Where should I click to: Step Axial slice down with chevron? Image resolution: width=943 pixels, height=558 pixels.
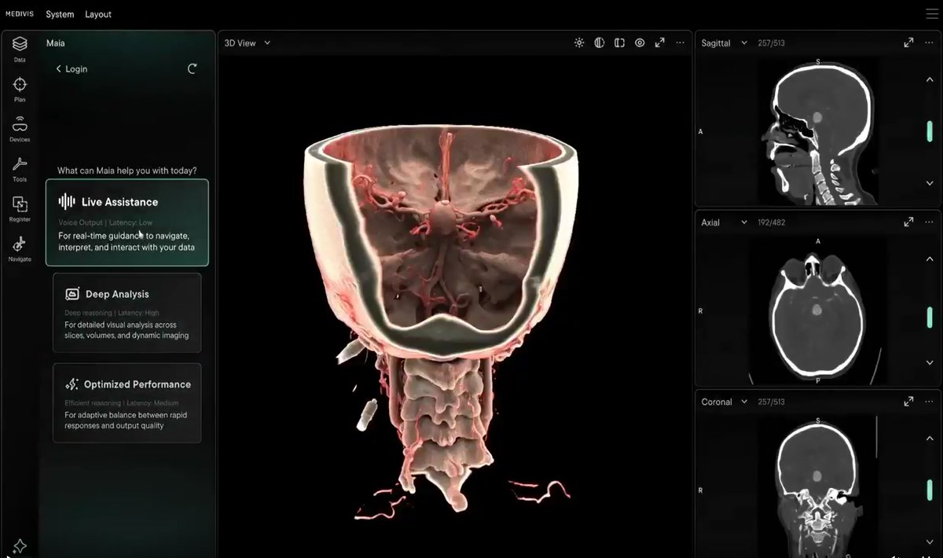click(930, 363)
